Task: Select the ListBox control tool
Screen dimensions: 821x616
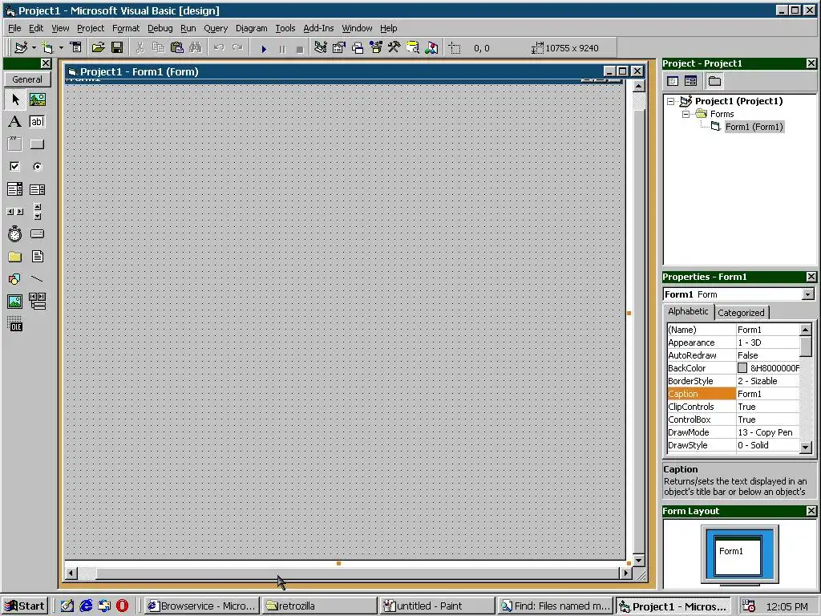Action: [37, 189]
